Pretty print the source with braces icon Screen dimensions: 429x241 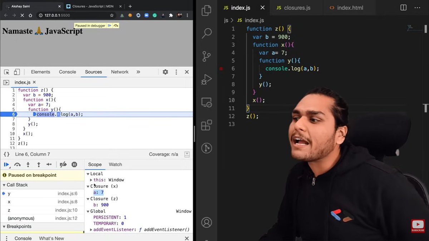point(6,154)
